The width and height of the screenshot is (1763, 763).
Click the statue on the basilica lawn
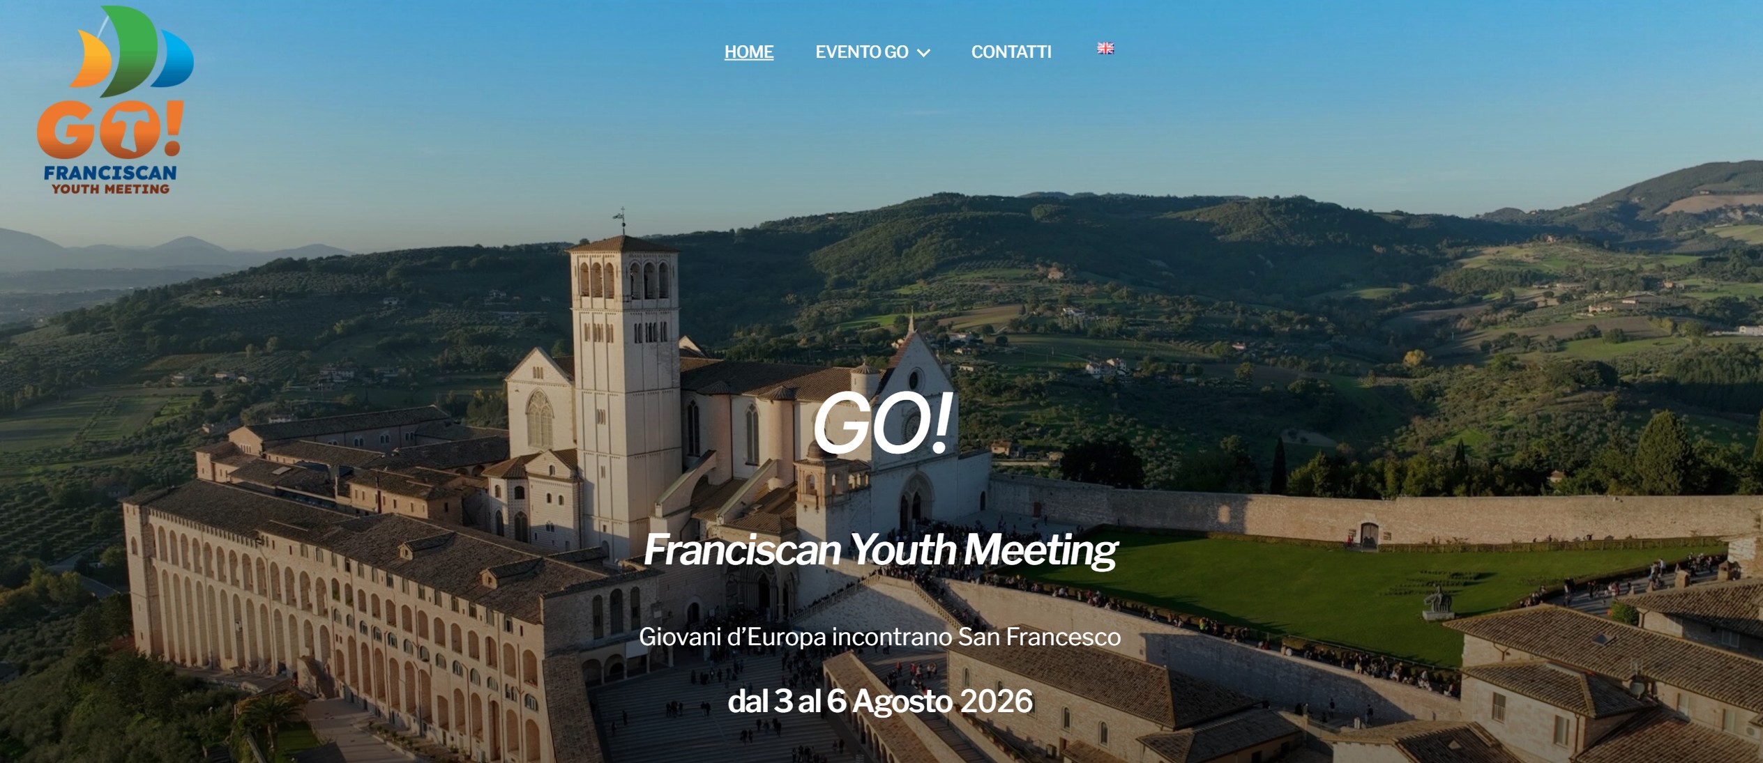pyautogui.click(x=1437, y=603)
